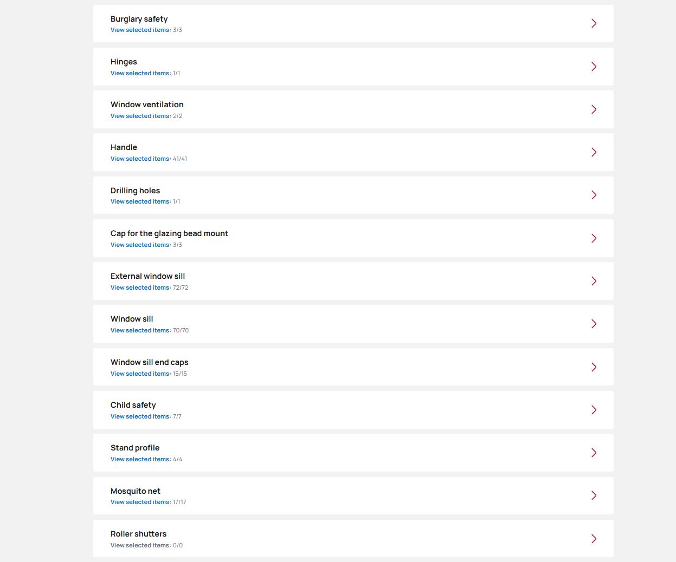Click the Stand profile arrow icon
This screenshot has width=676, height=562.
point(594,453)
